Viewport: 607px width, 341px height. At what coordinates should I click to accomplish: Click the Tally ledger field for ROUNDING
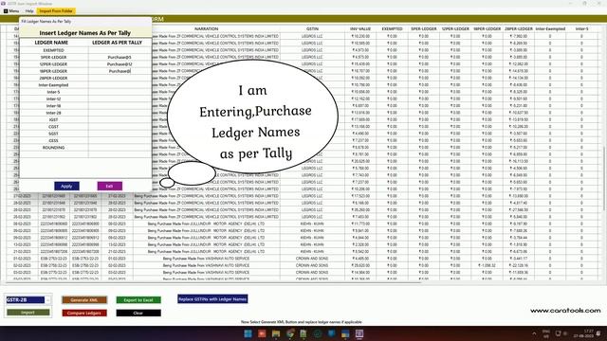(x=120, y=148)
